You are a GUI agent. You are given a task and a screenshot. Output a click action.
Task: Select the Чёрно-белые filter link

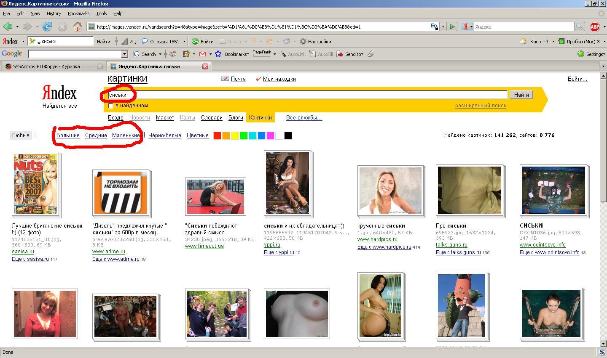164,135
